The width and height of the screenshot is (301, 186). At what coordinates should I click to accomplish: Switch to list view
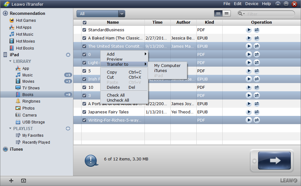tap(218, 14)
